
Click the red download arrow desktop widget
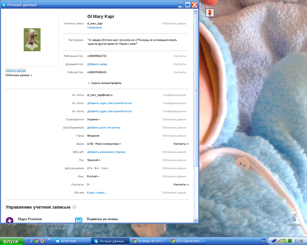coord(210,13)
